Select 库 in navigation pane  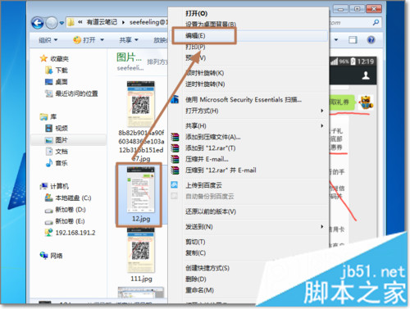click(x=48, y=116)
